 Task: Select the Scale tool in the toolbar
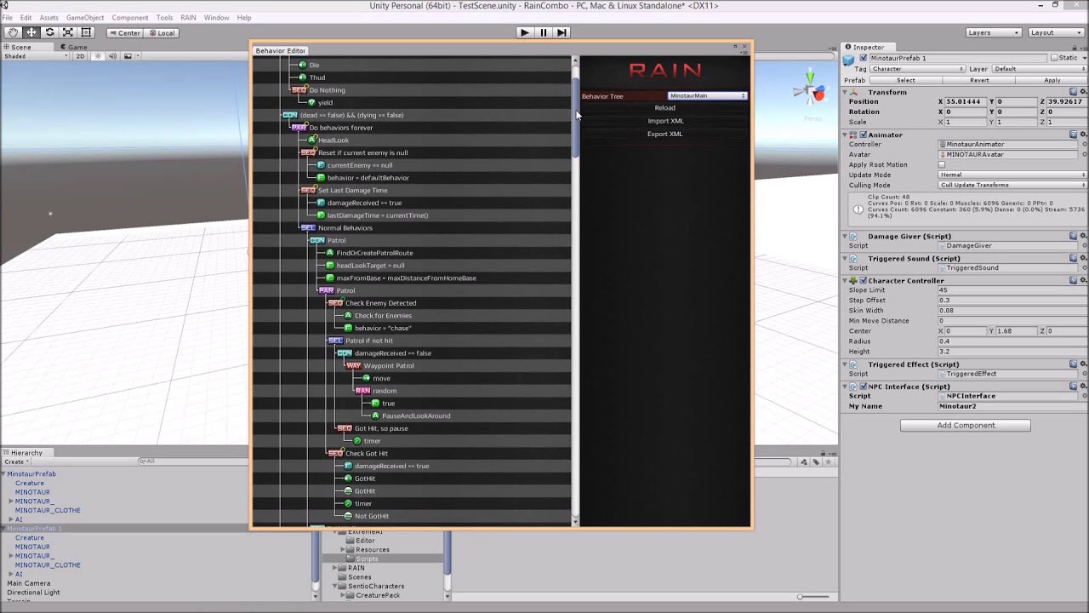[x=67, y=32]
